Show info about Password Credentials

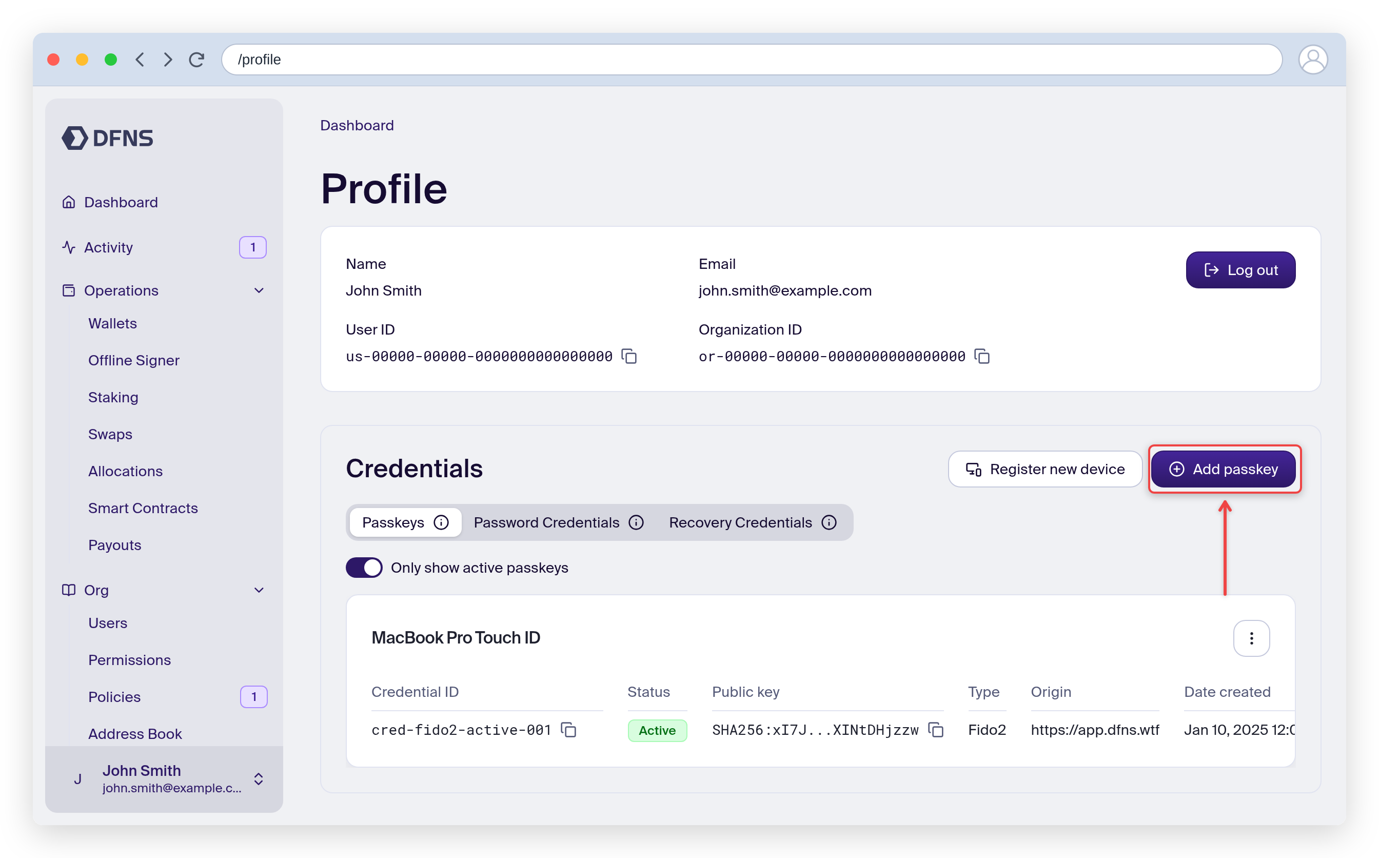click(636, 522)
